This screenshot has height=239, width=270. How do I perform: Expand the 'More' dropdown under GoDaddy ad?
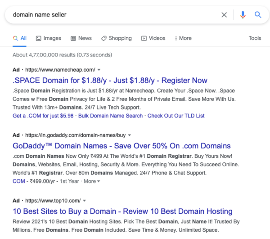coord(92,181)
